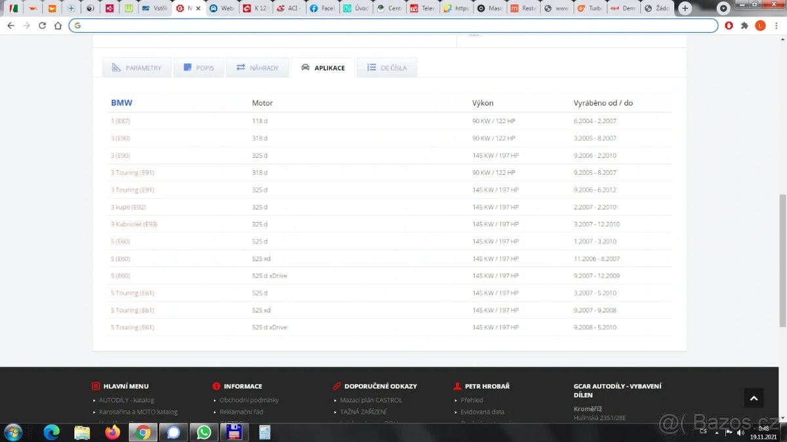Image resolution: width=787 pixels, height=442 pixels.
Task: Open Reklamační řád footer link
Action: click(241, 412)
